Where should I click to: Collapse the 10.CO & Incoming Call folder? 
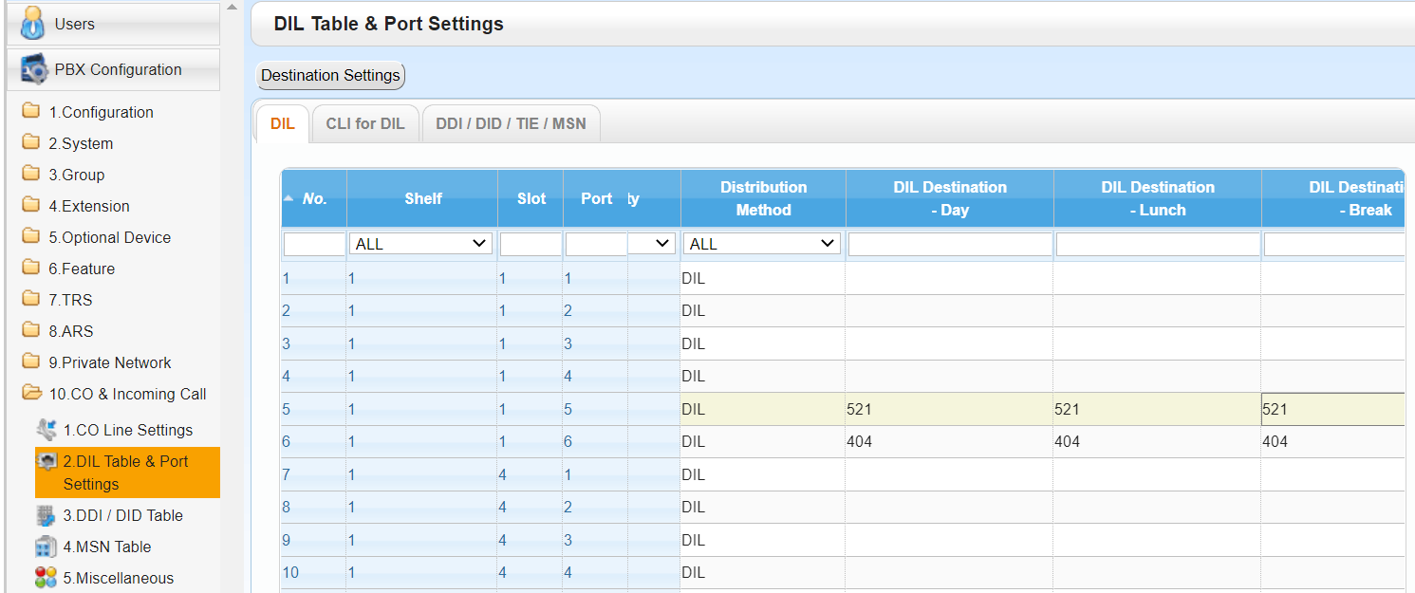31,394
